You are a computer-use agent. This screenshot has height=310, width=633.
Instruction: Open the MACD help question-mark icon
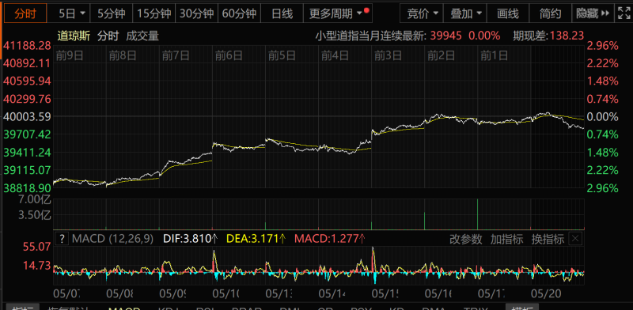[62, 239]
